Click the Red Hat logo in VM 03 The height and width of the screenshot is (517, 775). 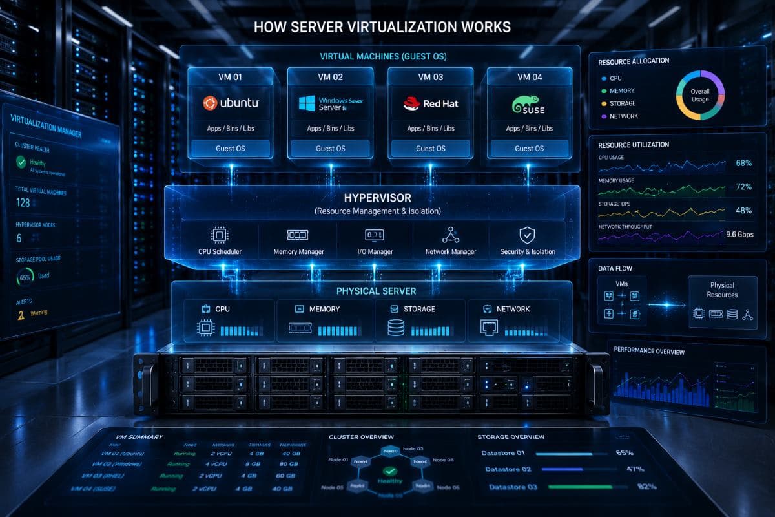click(430, 103)
